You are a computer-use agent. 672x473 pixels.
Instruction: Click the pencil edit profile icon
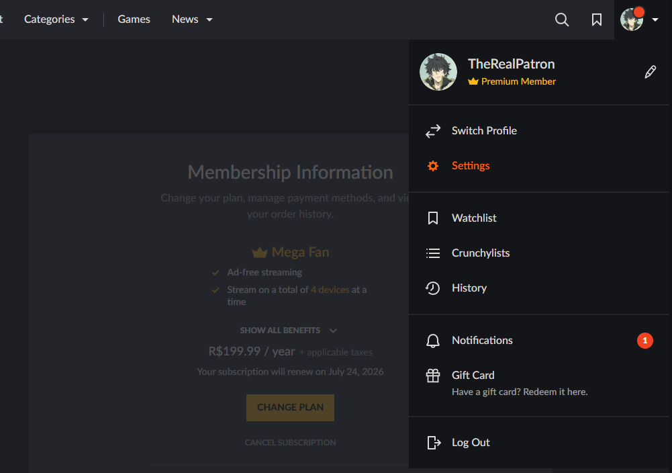coord(650,73)
